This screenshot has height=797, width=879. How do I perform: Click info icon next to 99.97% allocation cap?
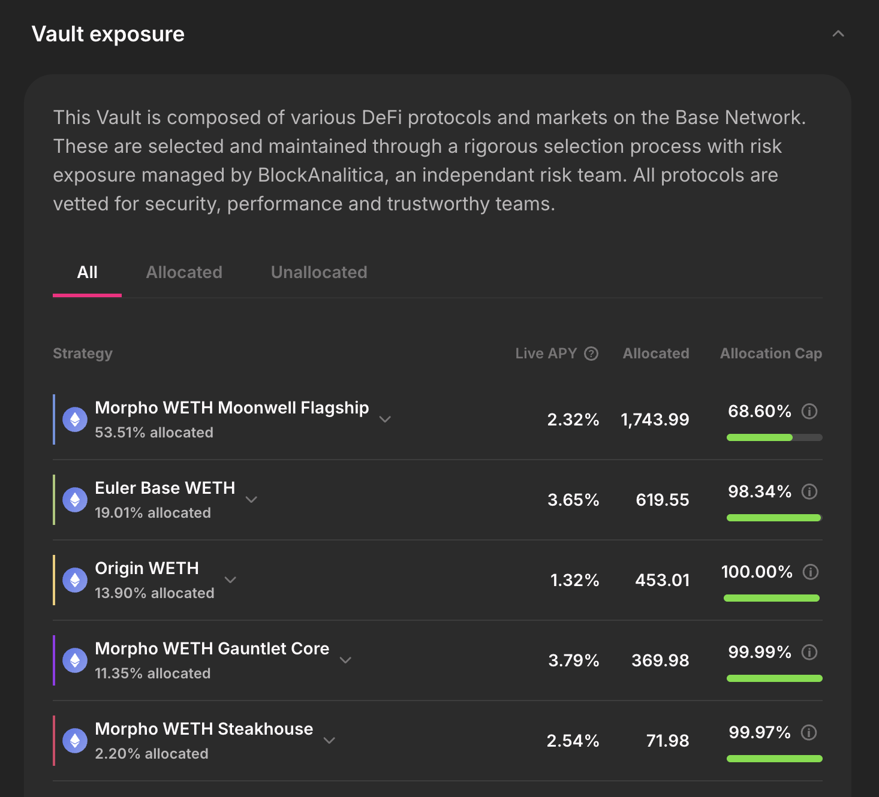[x=809, y=733]
